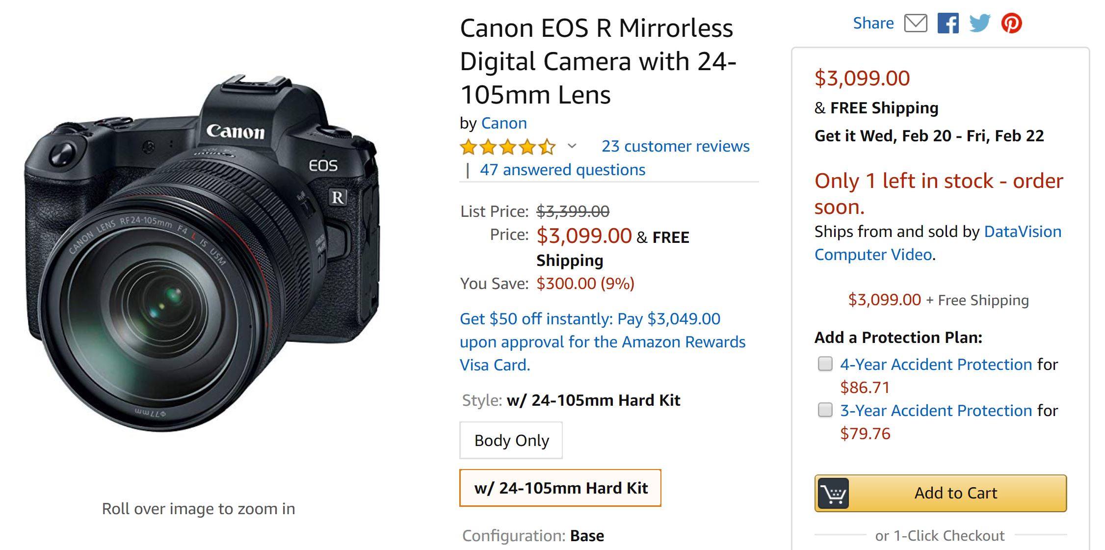Enable 4-Year Accident Protection checkbox
Screen dimensions: 1105x550
tap(825, 364)
